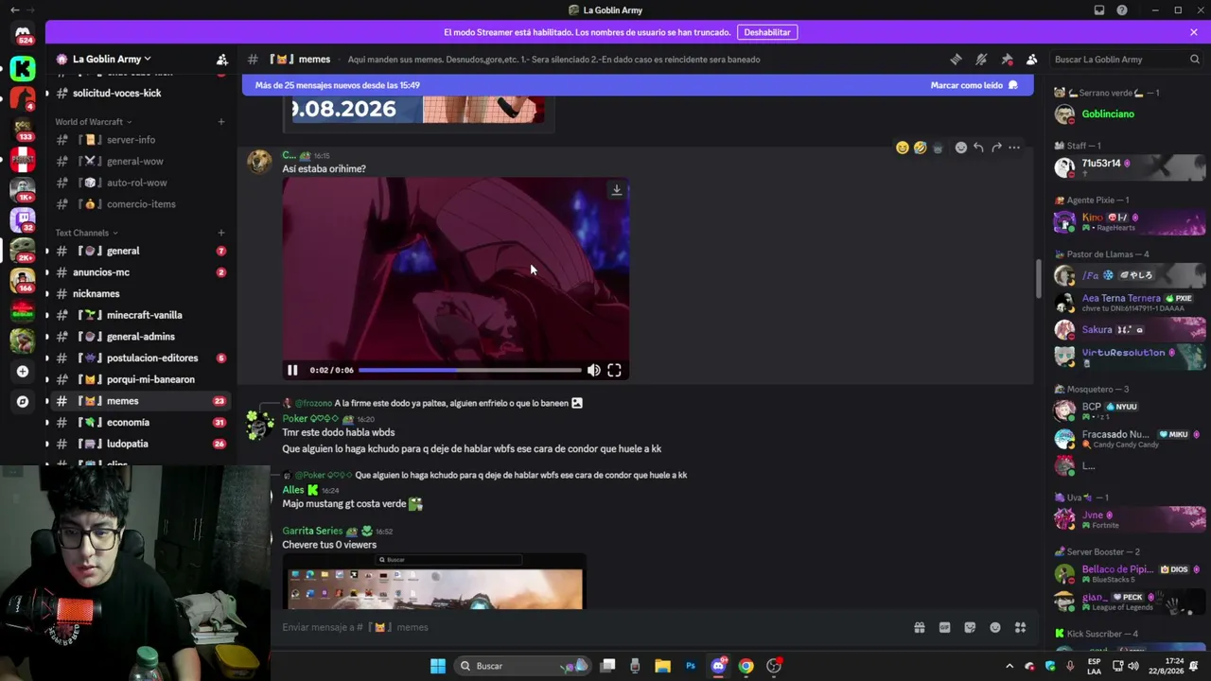Reply to the 'Así estaba orihime?' message
1211x681 pixels.
(978, 148)
